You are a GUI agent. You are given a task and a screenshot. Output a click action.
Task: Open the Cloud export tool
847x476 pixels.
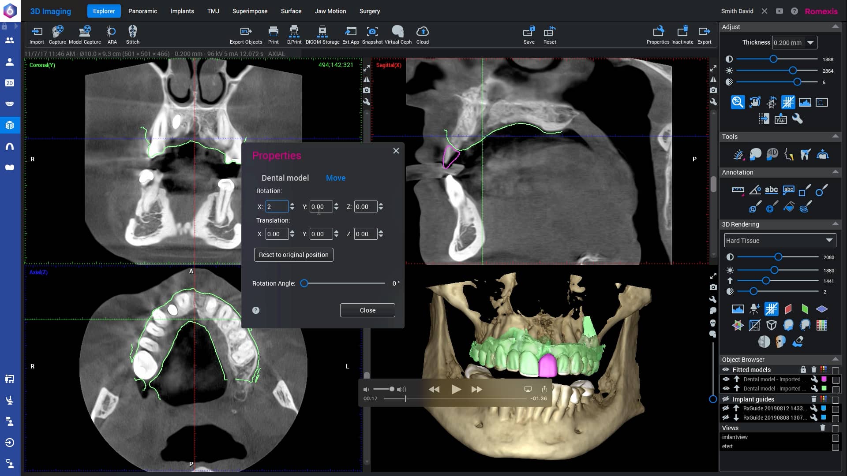pyautogui.click(x=422, y=34)
